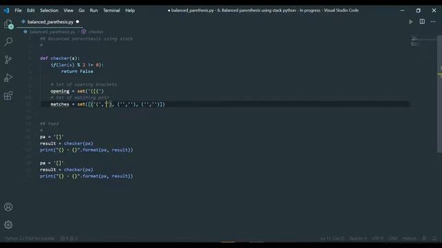Open the Manage gear icon
This screenshot has width=442, height=248.
pyautogui.click(x=8, y=225)
